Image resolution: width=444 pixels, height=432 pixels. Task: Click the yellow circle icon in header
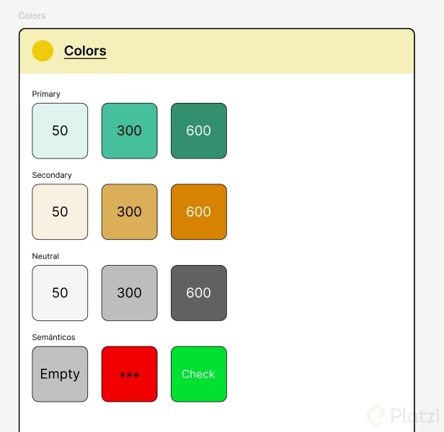43,51
